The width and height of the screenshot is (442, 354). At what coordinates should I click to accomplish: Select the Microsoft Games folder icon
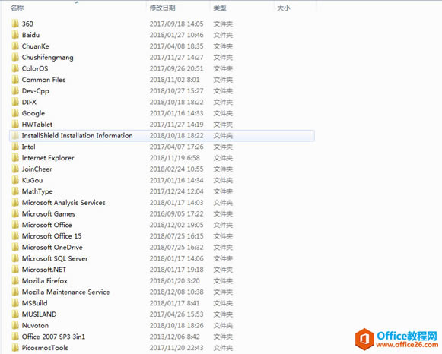click(x=15, y=214)
